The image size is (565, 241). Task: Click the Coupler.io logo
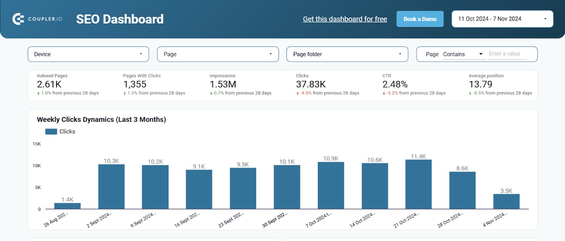click(38, 19)
